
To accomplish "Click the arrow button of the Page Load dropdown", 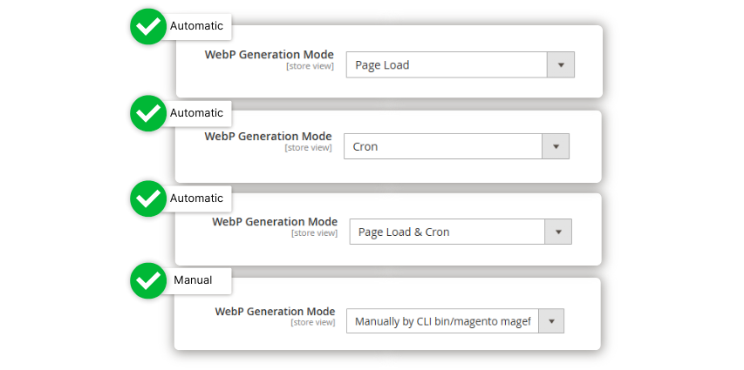I will click(561, 65).
